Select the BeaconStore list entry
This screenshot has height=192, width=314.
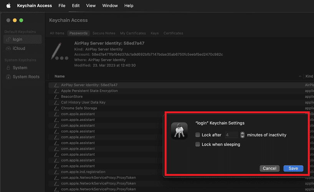click(72, 97)
